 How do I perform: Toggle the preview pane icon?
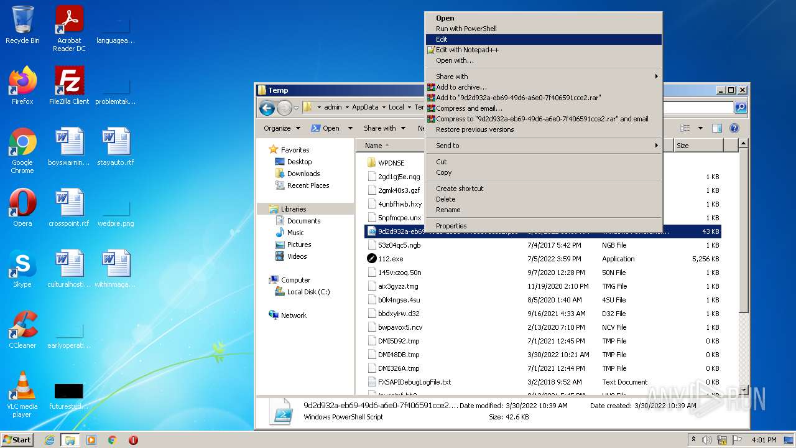coord(716,128)
